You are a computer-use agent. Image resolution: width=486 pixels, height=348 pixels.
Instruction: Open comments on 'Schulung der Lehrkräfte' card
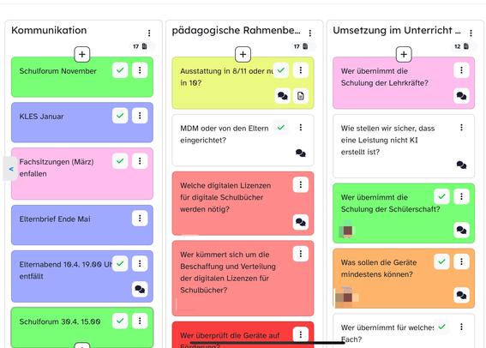point(461,96)
